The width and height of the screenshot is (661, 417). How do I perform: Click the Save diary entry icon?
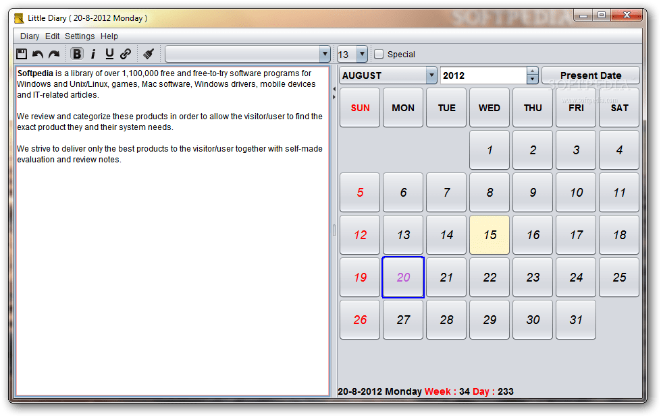22,54
